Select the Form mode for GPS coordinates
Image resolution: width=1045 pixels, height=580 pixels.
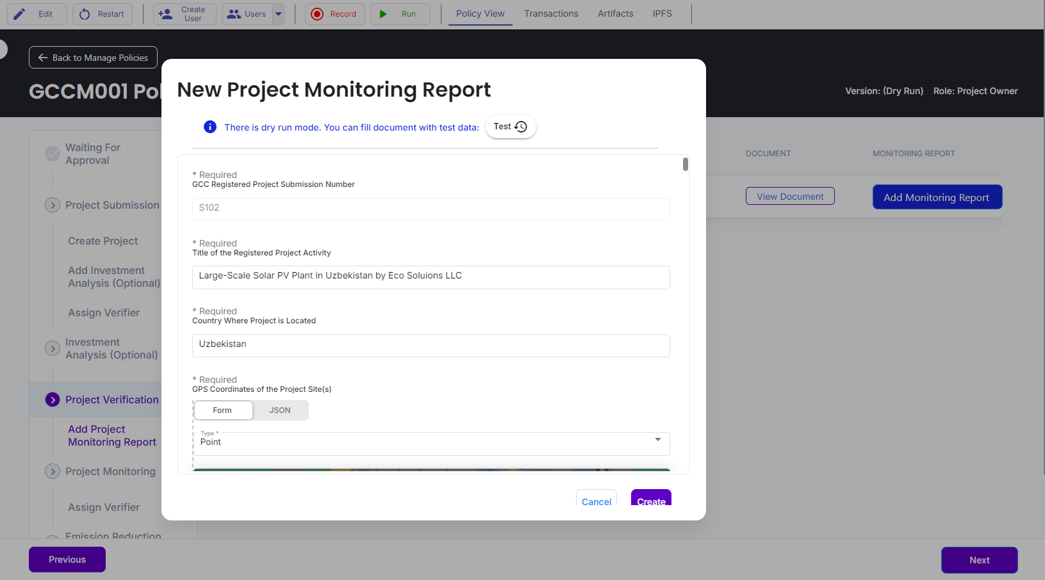pyautogui.click(x=222, y=410)
